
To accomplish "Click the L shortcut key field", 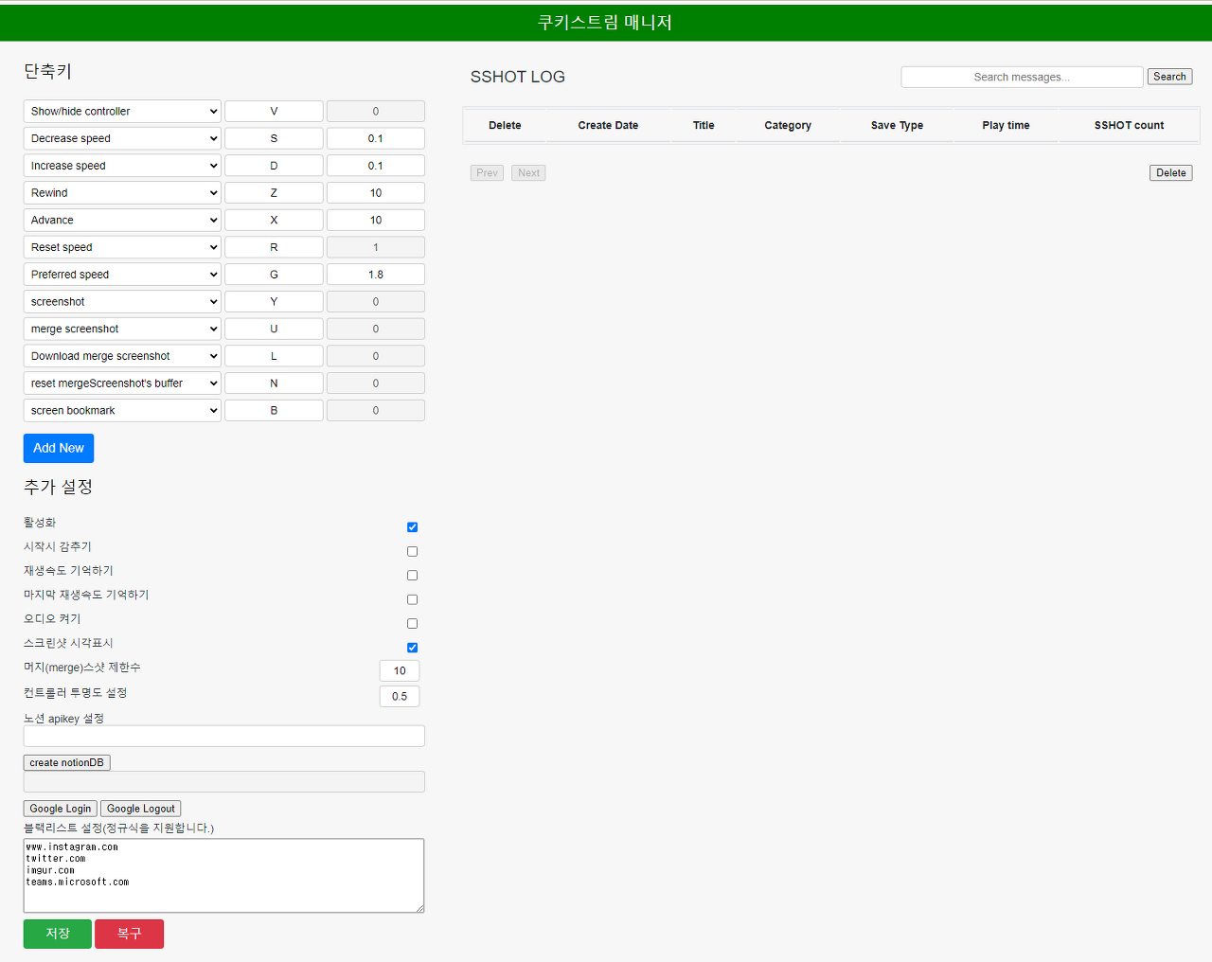I will point(274,356).
